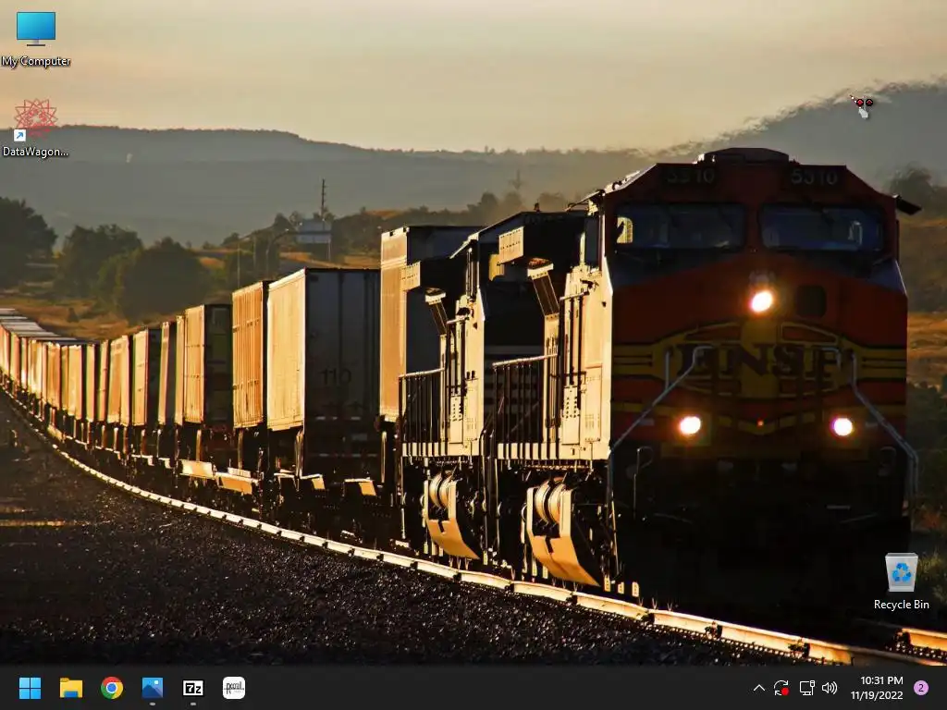Open Google Chrome from the taskbar

point(112,688)
